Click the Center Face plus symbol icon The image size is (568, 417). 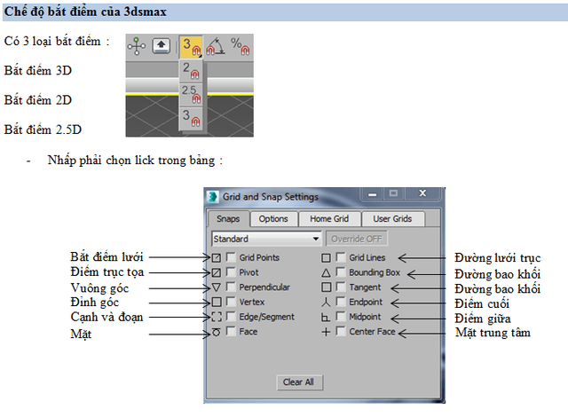coord(326,332)
